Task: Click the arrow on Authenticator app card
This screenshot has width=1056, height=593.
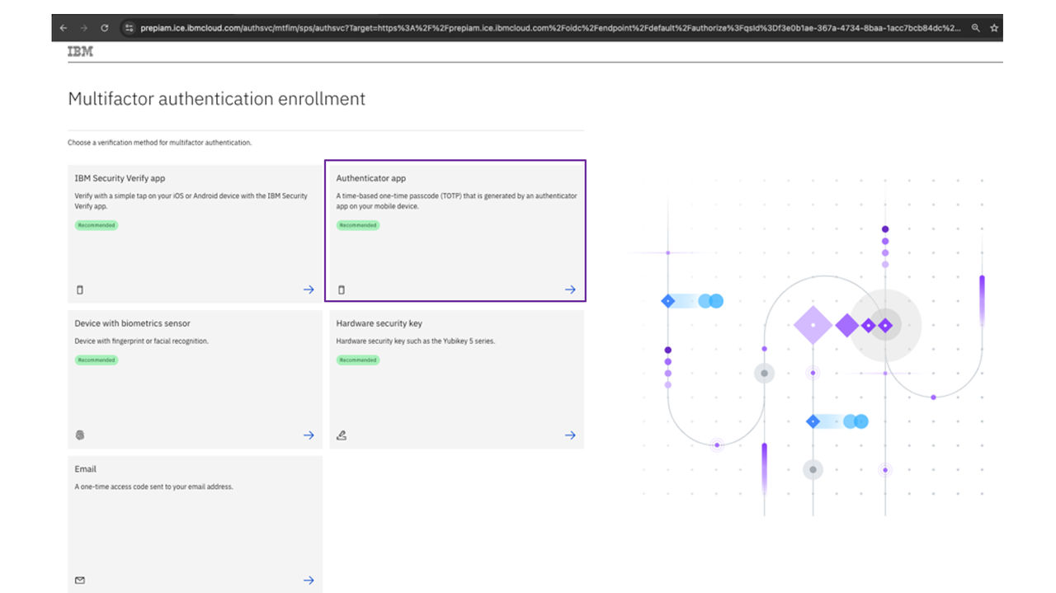Action: point(570,289)
